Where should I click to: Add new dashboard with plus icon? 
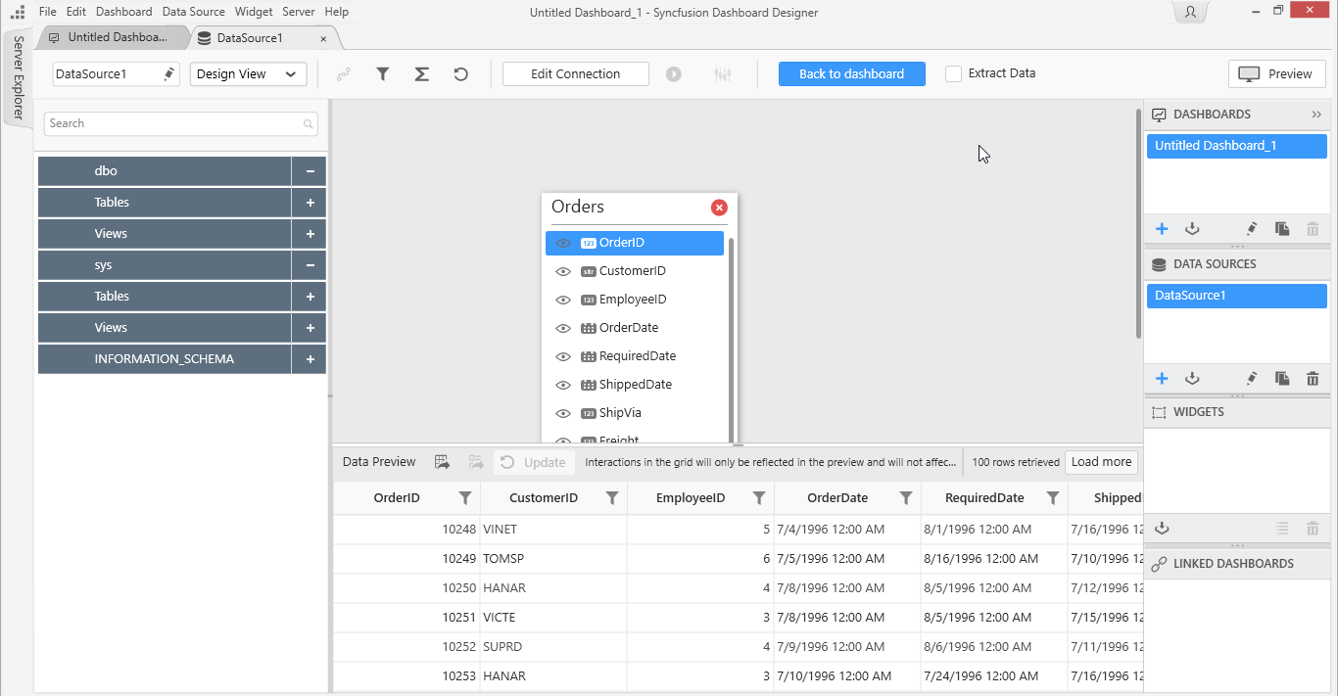pyautogui.click(x=1162, y=229)
